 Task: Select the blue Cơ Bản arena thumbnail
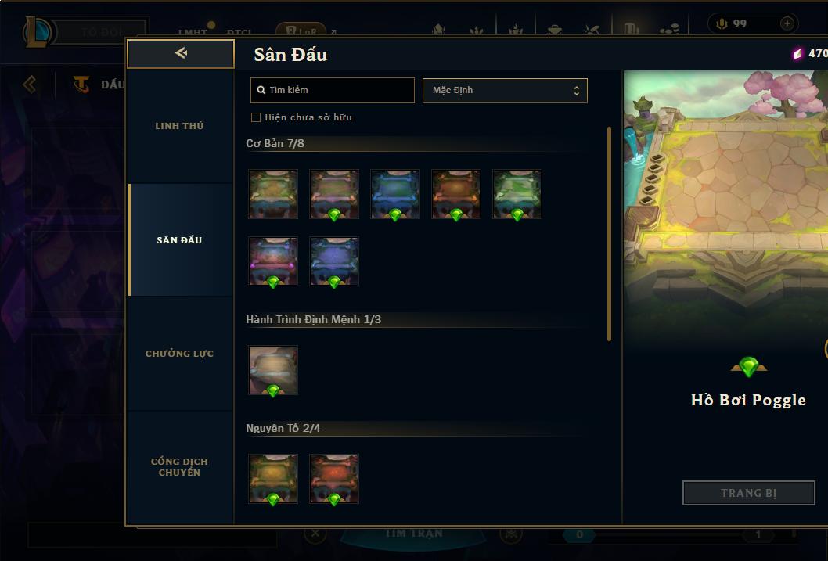tap(395, 194)
